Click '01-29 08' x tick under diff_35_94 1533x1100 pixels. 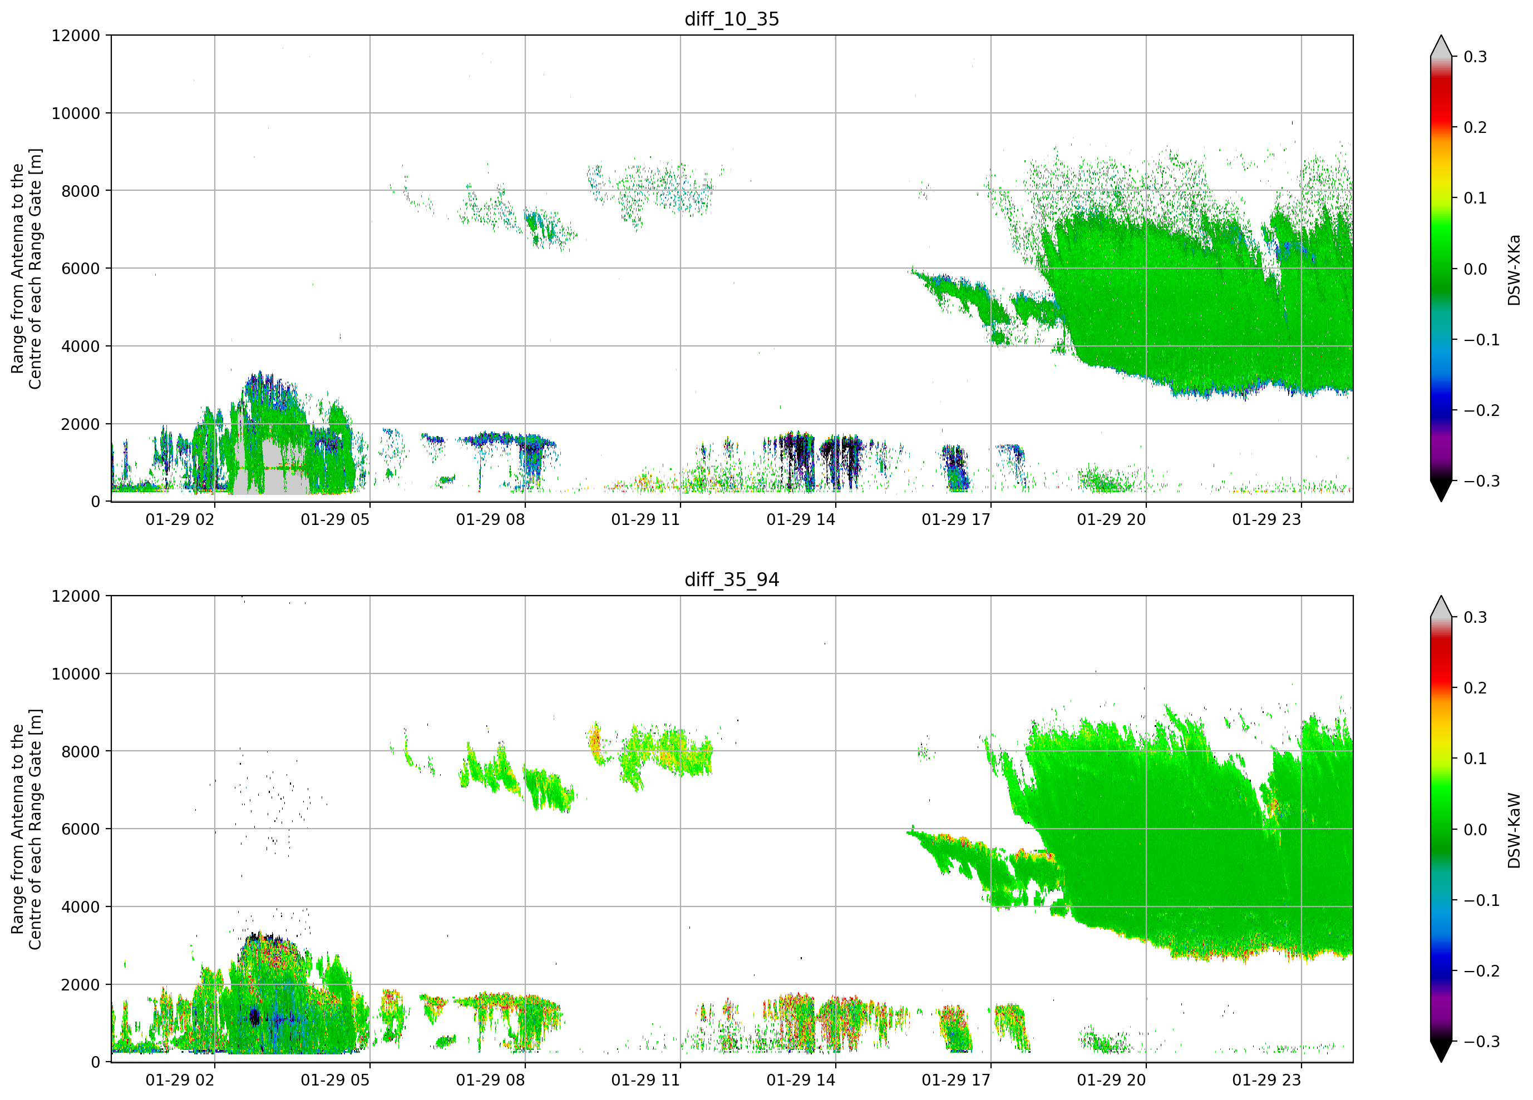tap(490, 1081)
